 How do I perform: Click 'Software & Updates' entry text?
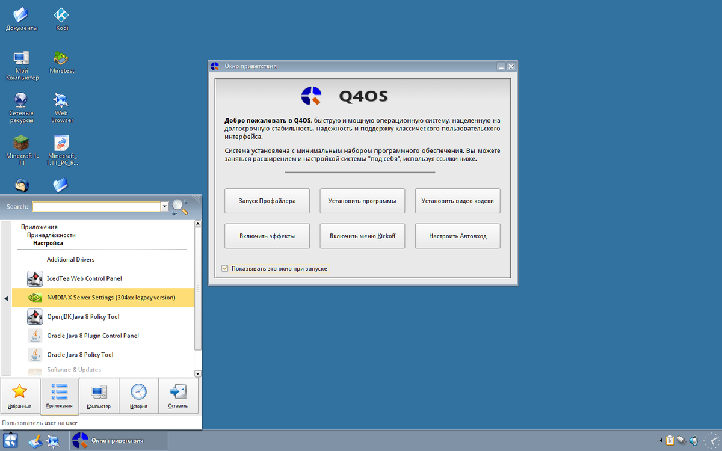point(74,370)
